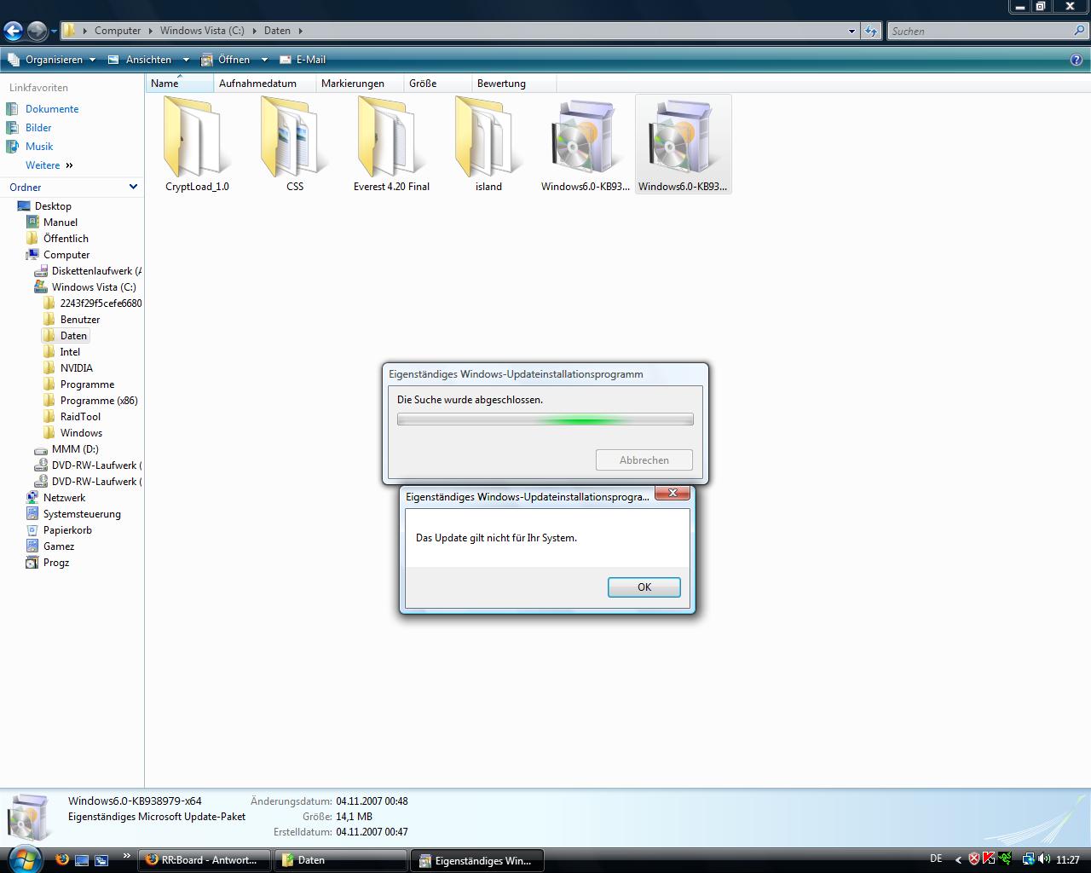1091x873 pixels.
Task: Select MMM (D:) drive in tree
Action: point(75,449)
